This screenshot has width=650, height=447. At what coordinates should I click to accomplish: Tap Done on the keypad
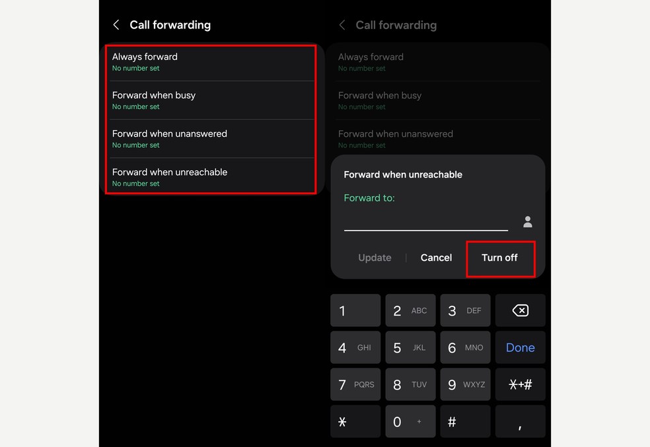click(x=521, y=347)
